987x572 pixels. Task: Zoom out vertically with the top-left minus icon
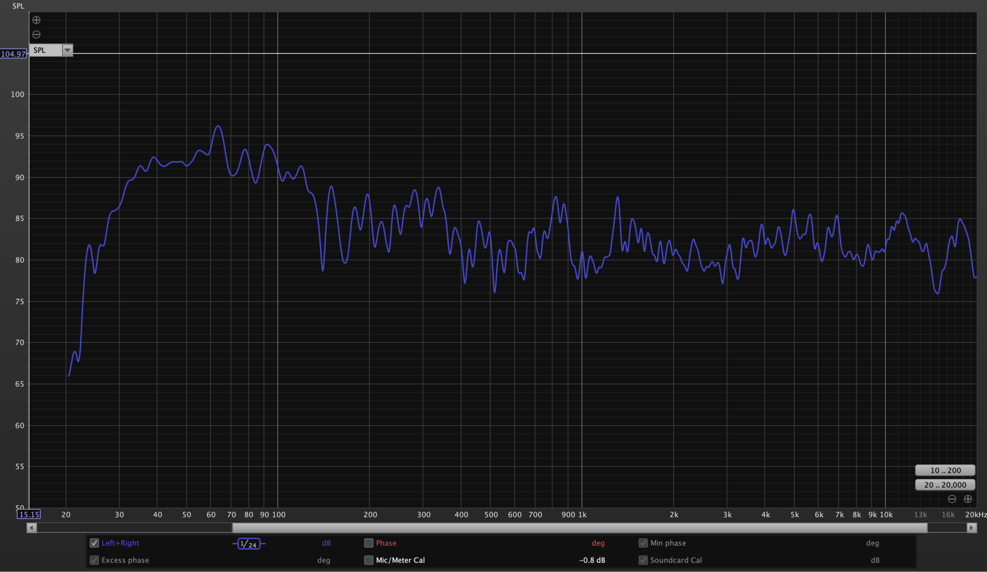click(36, 34)
